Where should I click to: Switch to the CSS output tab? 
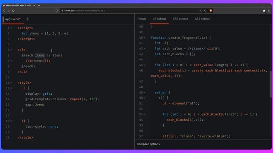pyautogui.click(x=180, y=19)
